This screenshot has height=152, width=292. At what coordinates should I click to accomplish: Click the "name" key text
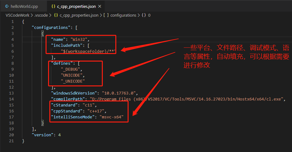(58, 40)
